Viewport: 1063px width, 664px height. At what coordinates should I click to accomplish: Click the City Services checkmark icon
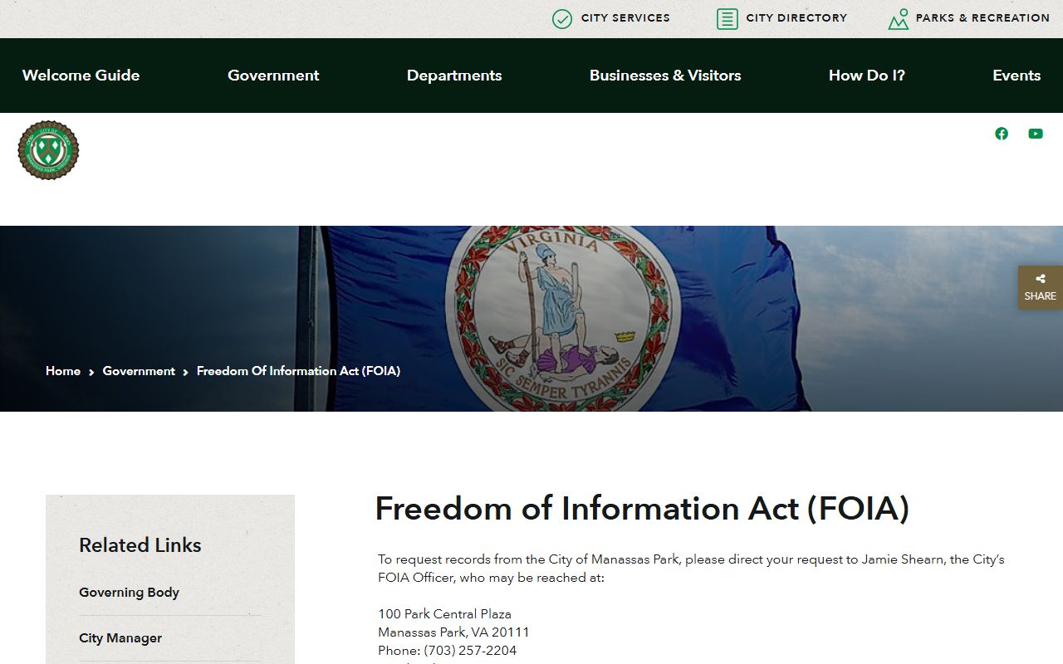coord(562,19)
